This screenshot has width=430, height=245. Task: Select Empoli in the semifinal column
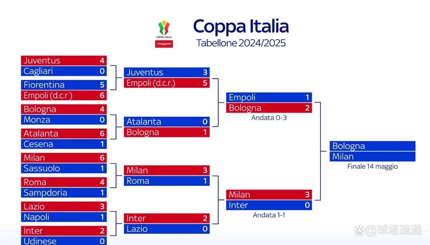click(269, 97)
